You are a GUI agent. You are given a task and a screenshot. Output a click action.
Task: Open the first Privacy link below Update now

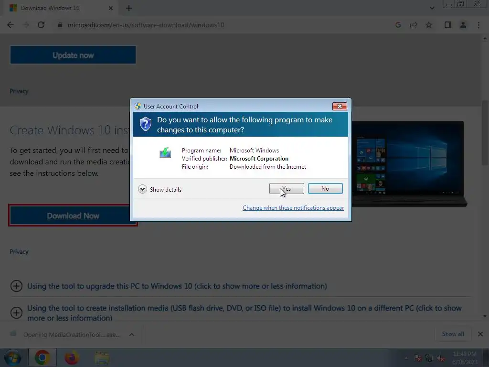click(x=19, y=91)
